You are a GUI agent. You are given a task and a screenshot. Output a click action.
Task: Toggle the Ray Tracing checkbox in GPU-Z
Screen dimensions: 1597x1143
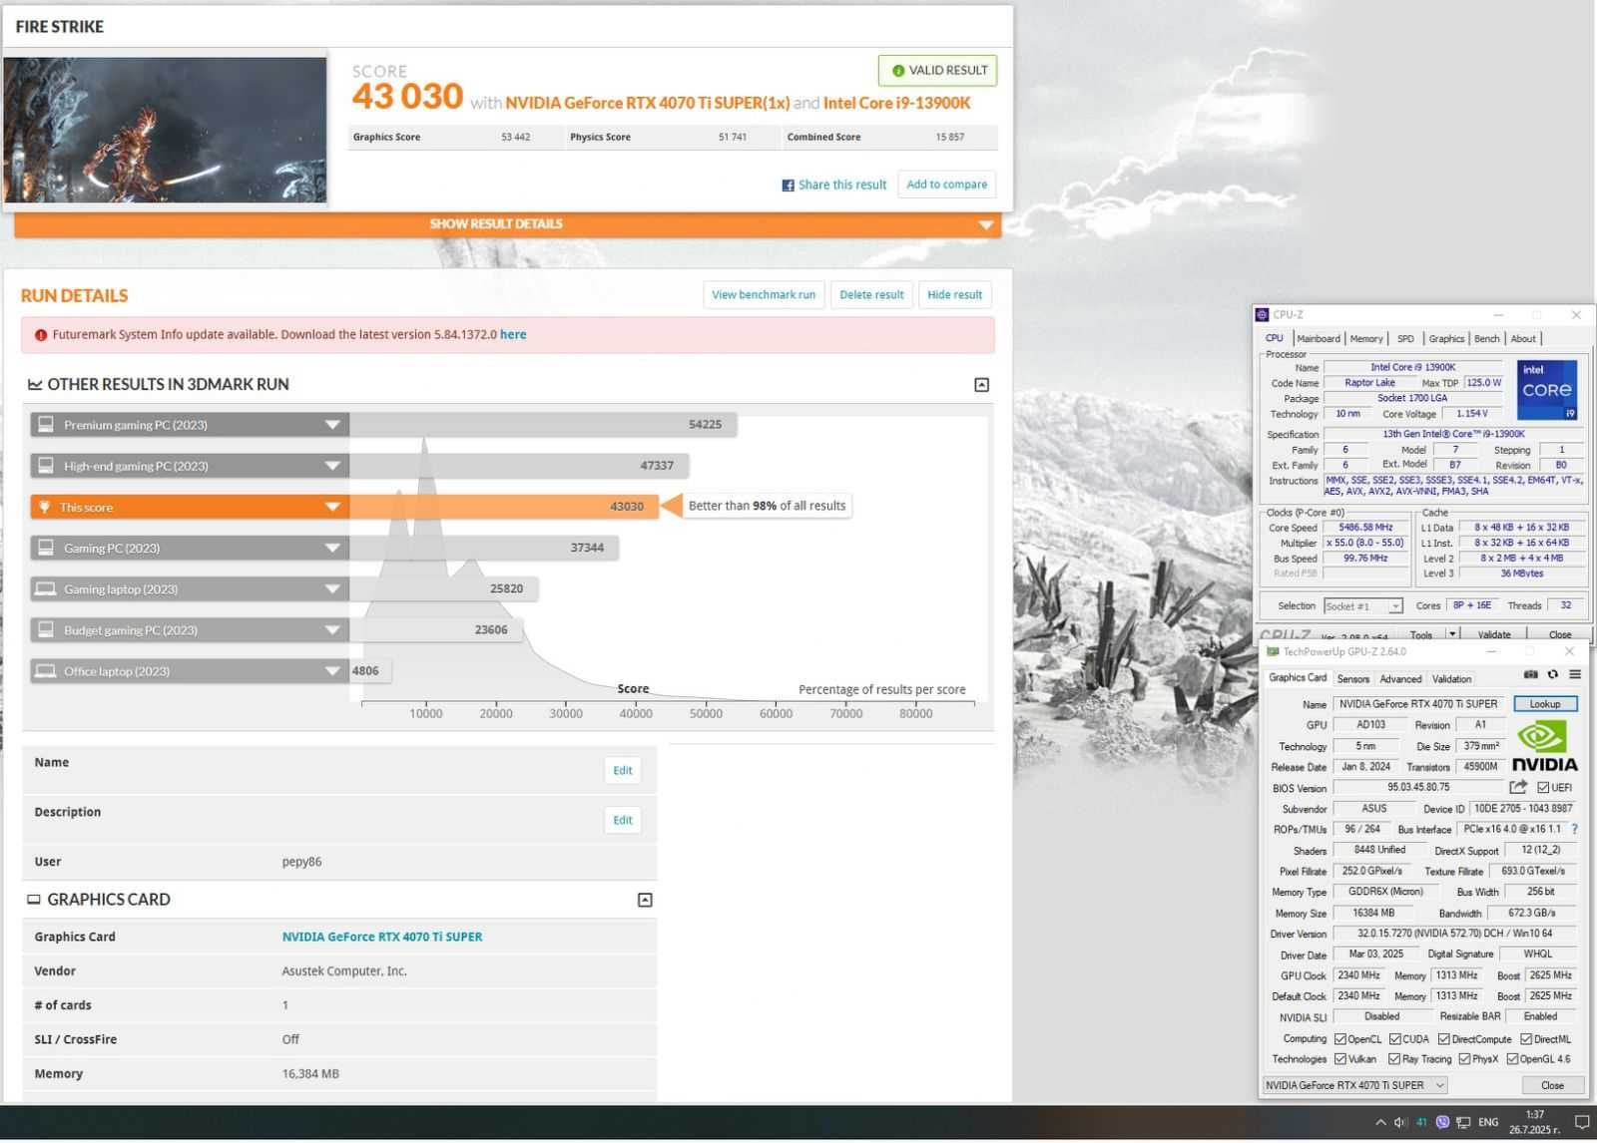[x=1394, y=1059]
